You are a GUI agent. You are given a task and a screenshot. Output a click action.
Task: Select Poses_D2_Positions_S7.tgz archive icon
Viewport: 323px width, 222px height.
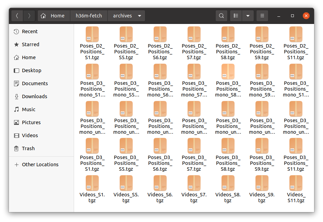click(x=194, y=34)
